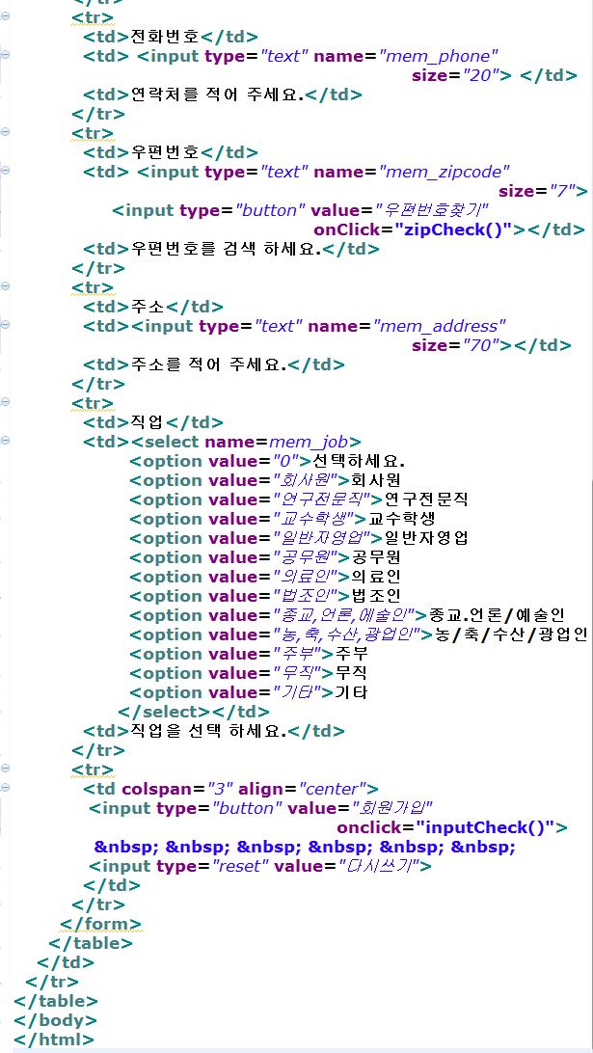The height and width of the screenshot is (1053, 593).
Task: Click the italic attribute value "공무원"
Action: click(307, 557)
